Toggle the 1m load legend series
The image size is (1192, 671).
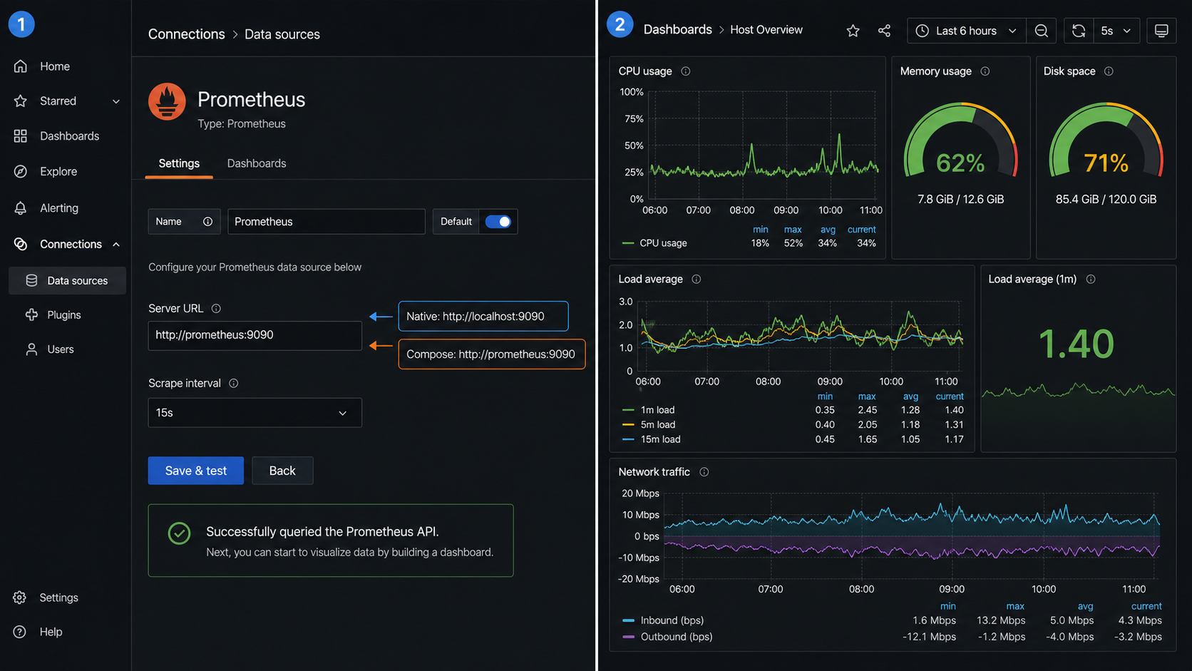click(x=648, y=410)
